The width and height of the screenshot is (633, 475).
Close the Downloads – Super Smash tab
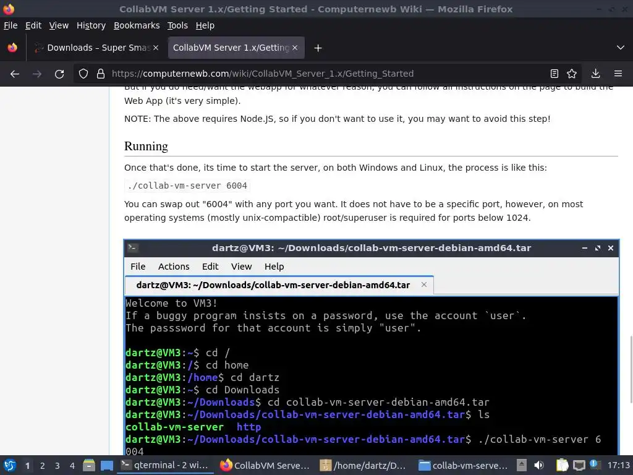[x=156, y=48]
